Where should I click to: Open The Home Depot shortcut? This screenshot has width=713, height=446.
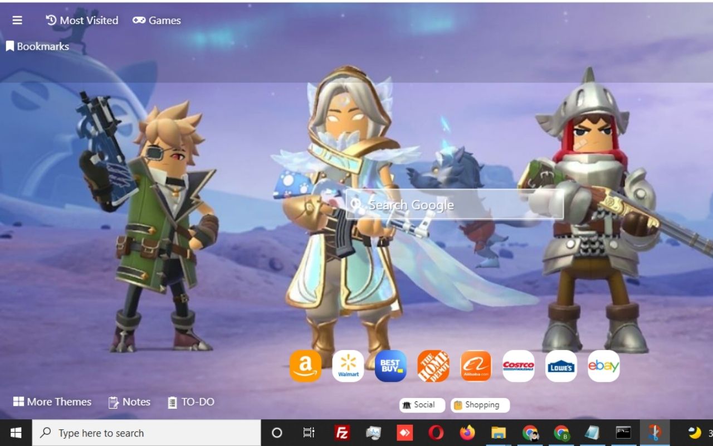coord(433,366)
